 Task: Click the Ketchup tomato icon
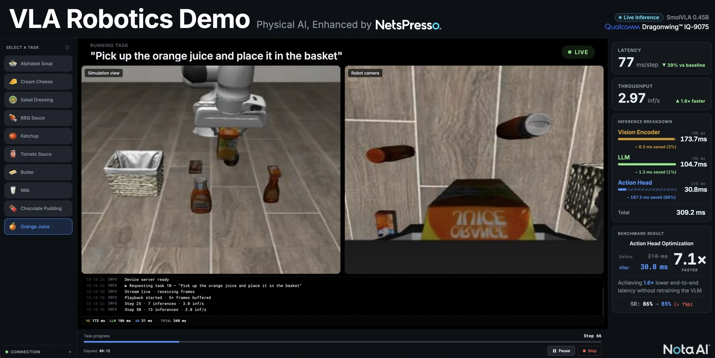click(13, 136)
